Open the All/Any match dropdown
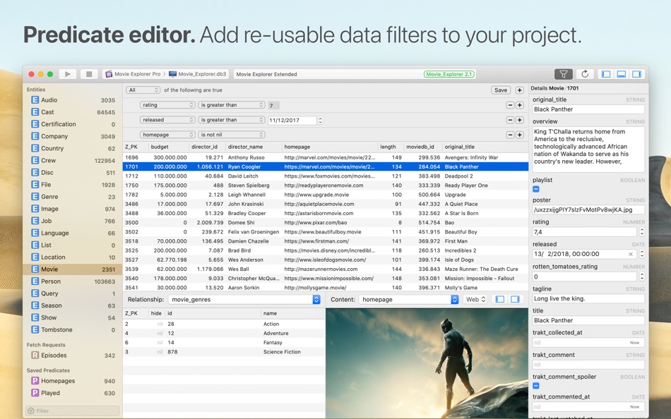 [143, 90]
